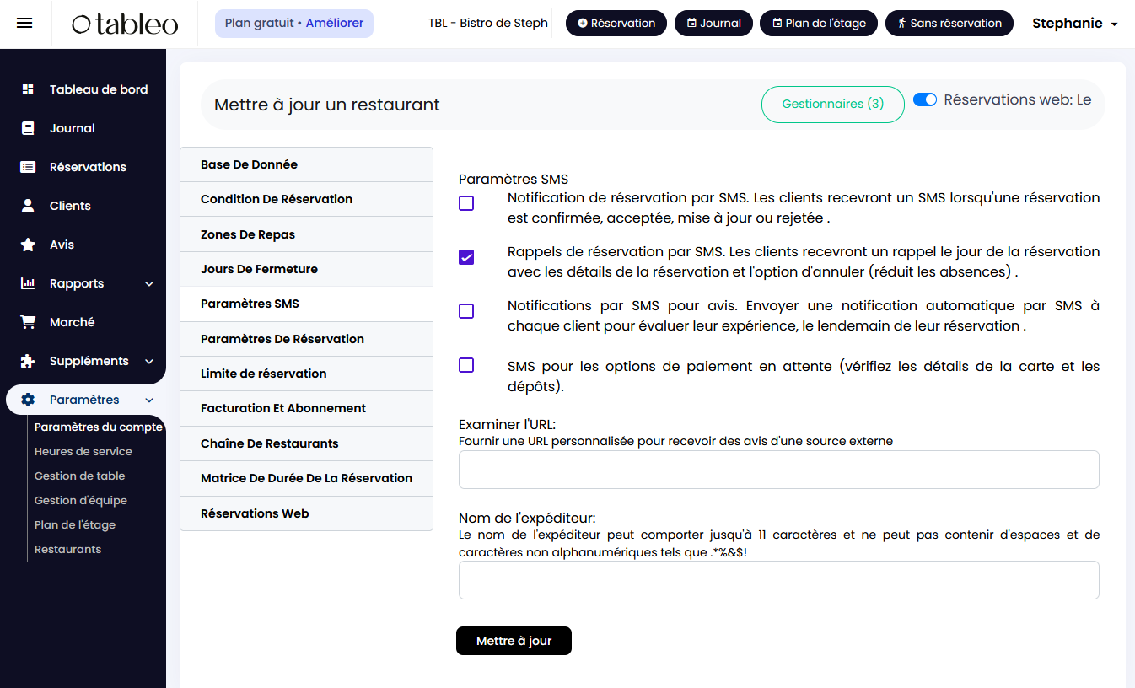Click the Journal button in header
This screenshot has height=688, width=1135.
point(713,24)
